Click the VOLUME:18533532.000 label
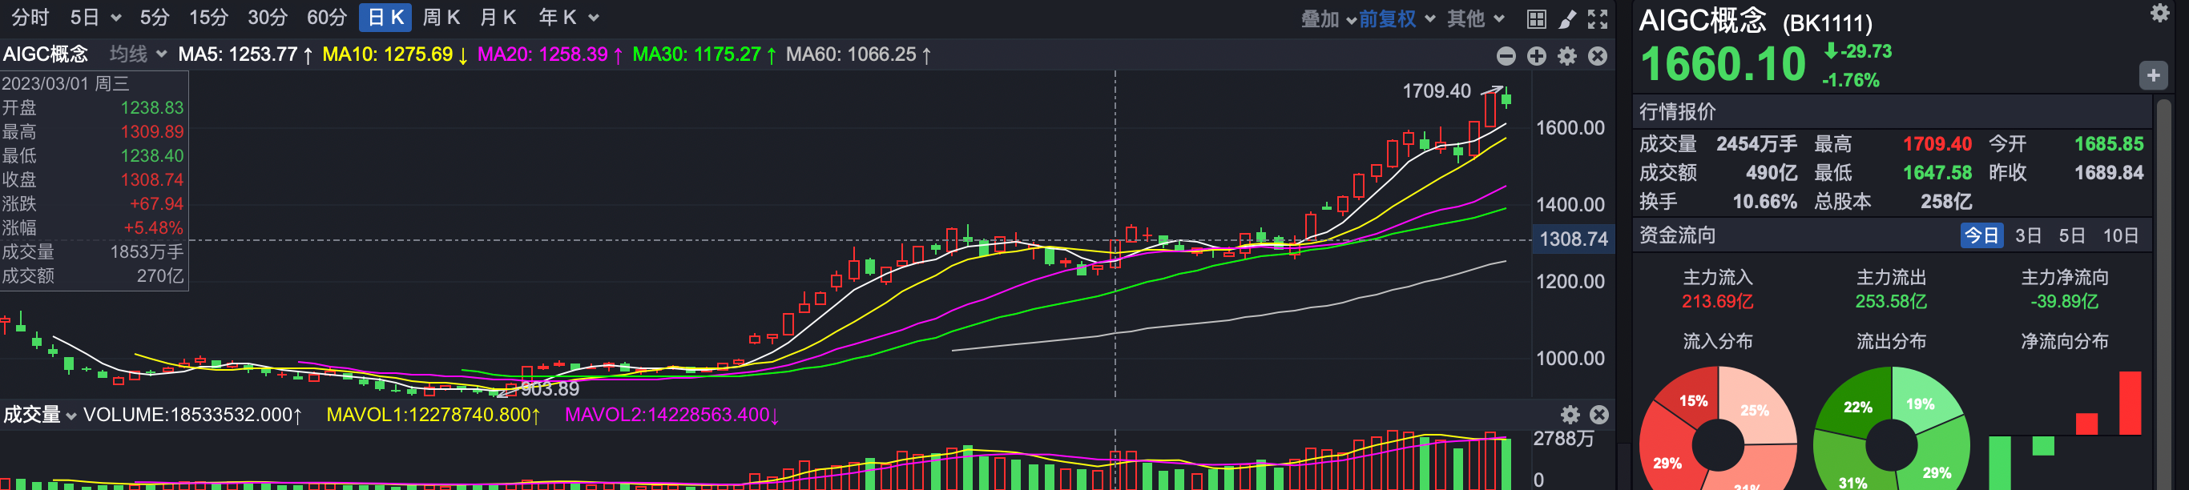The width and height of the screenshot is (2189, 490). (193, 415)
